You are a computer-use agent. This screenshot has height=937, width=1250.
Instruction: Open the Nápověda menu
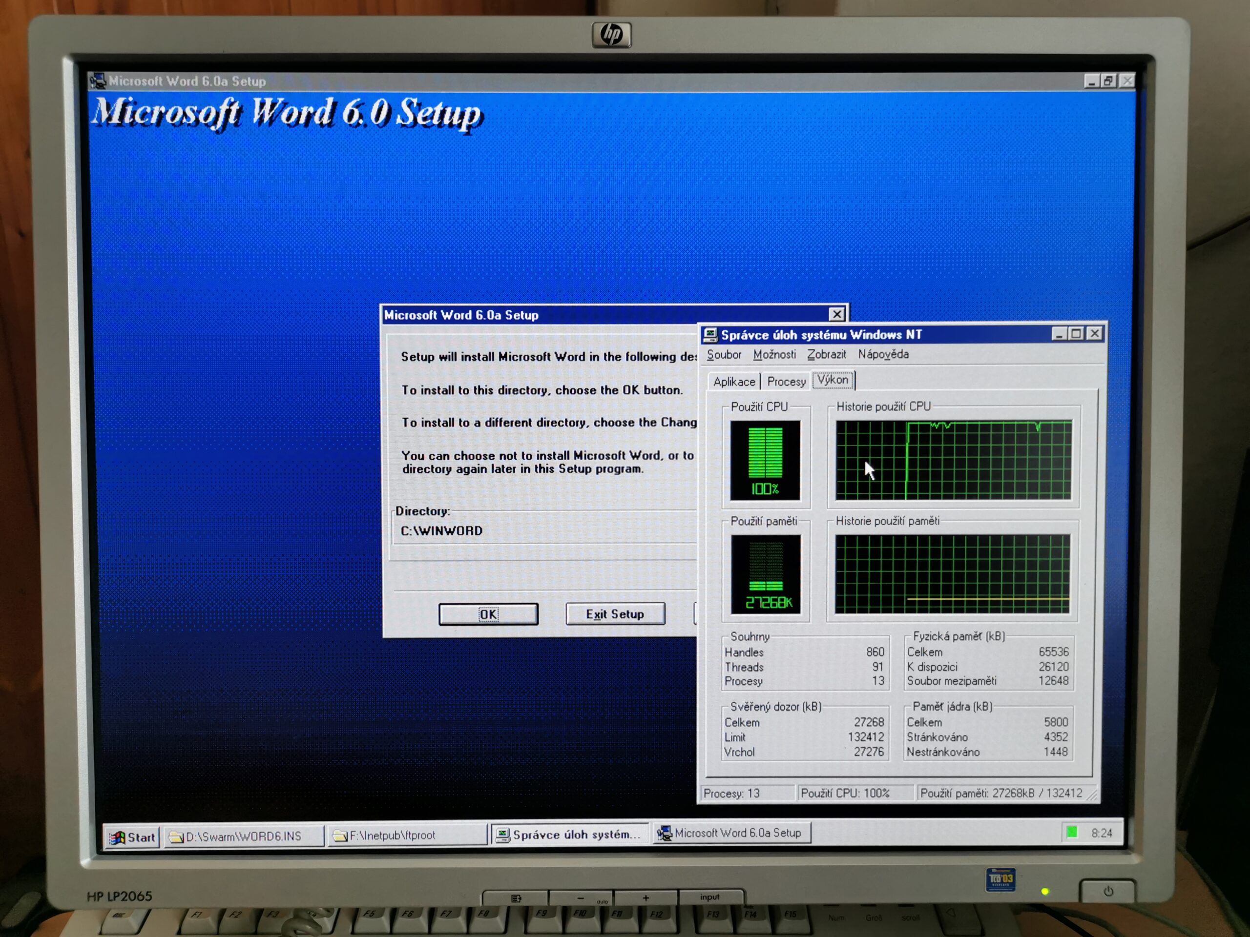tap(883, 355)
